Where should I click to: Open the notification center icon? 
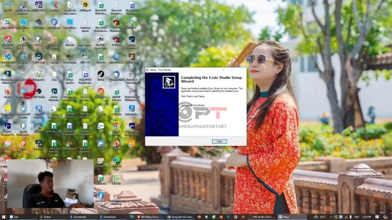[377, 217]
